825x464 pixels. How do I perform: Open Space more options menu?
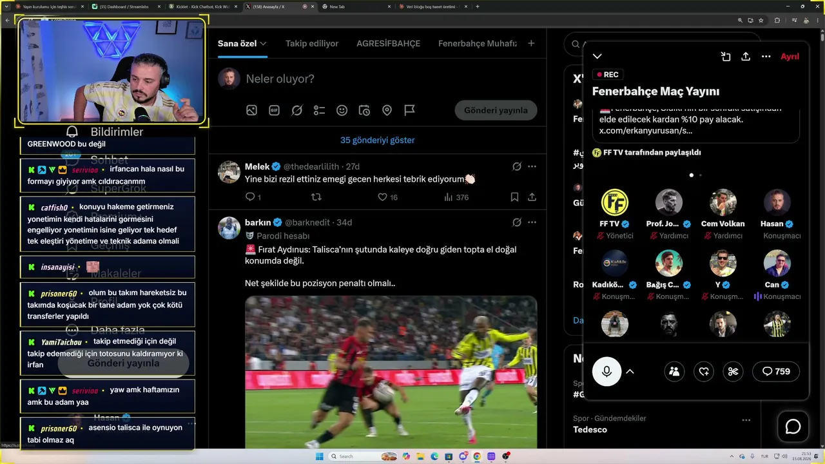pyautogui.click(x=766, y=57)
